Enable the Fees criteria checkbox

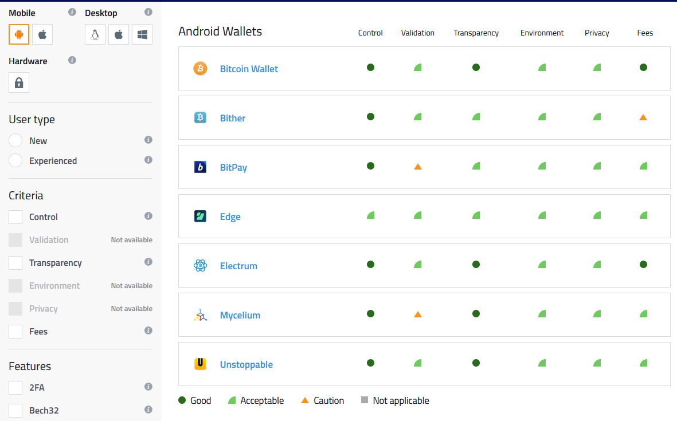pos(15,331)
